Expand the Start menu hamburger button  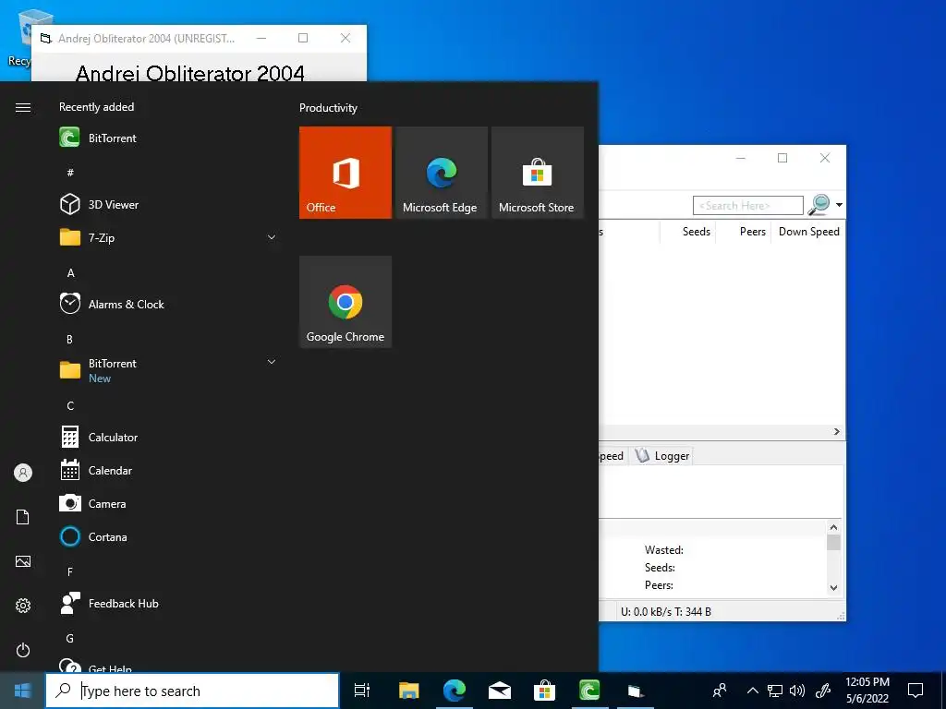pyautogui.click(x=23, y=108)
